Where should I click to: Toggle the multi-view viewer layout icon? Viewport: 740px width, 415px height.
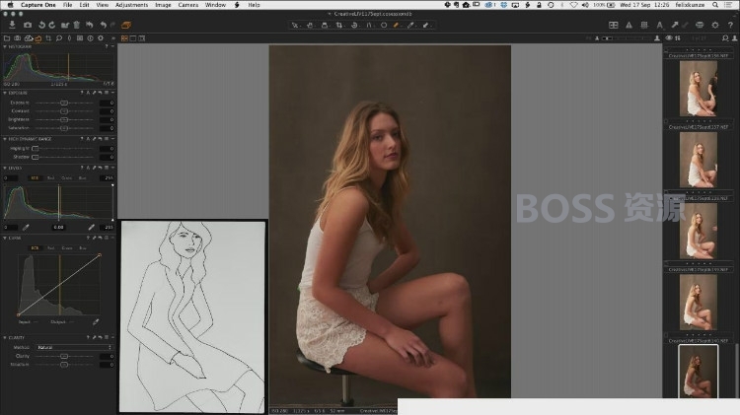click(x=614, y=25)
